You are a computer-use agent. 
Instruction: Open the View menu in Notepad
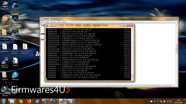coord(59,22)
